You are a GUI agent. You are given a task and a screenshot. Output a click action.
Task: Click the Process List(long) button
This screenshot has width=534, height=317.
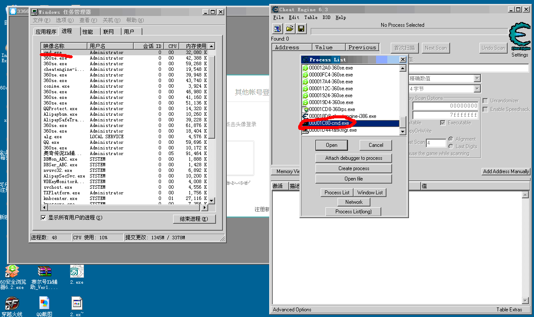[354, 212]
